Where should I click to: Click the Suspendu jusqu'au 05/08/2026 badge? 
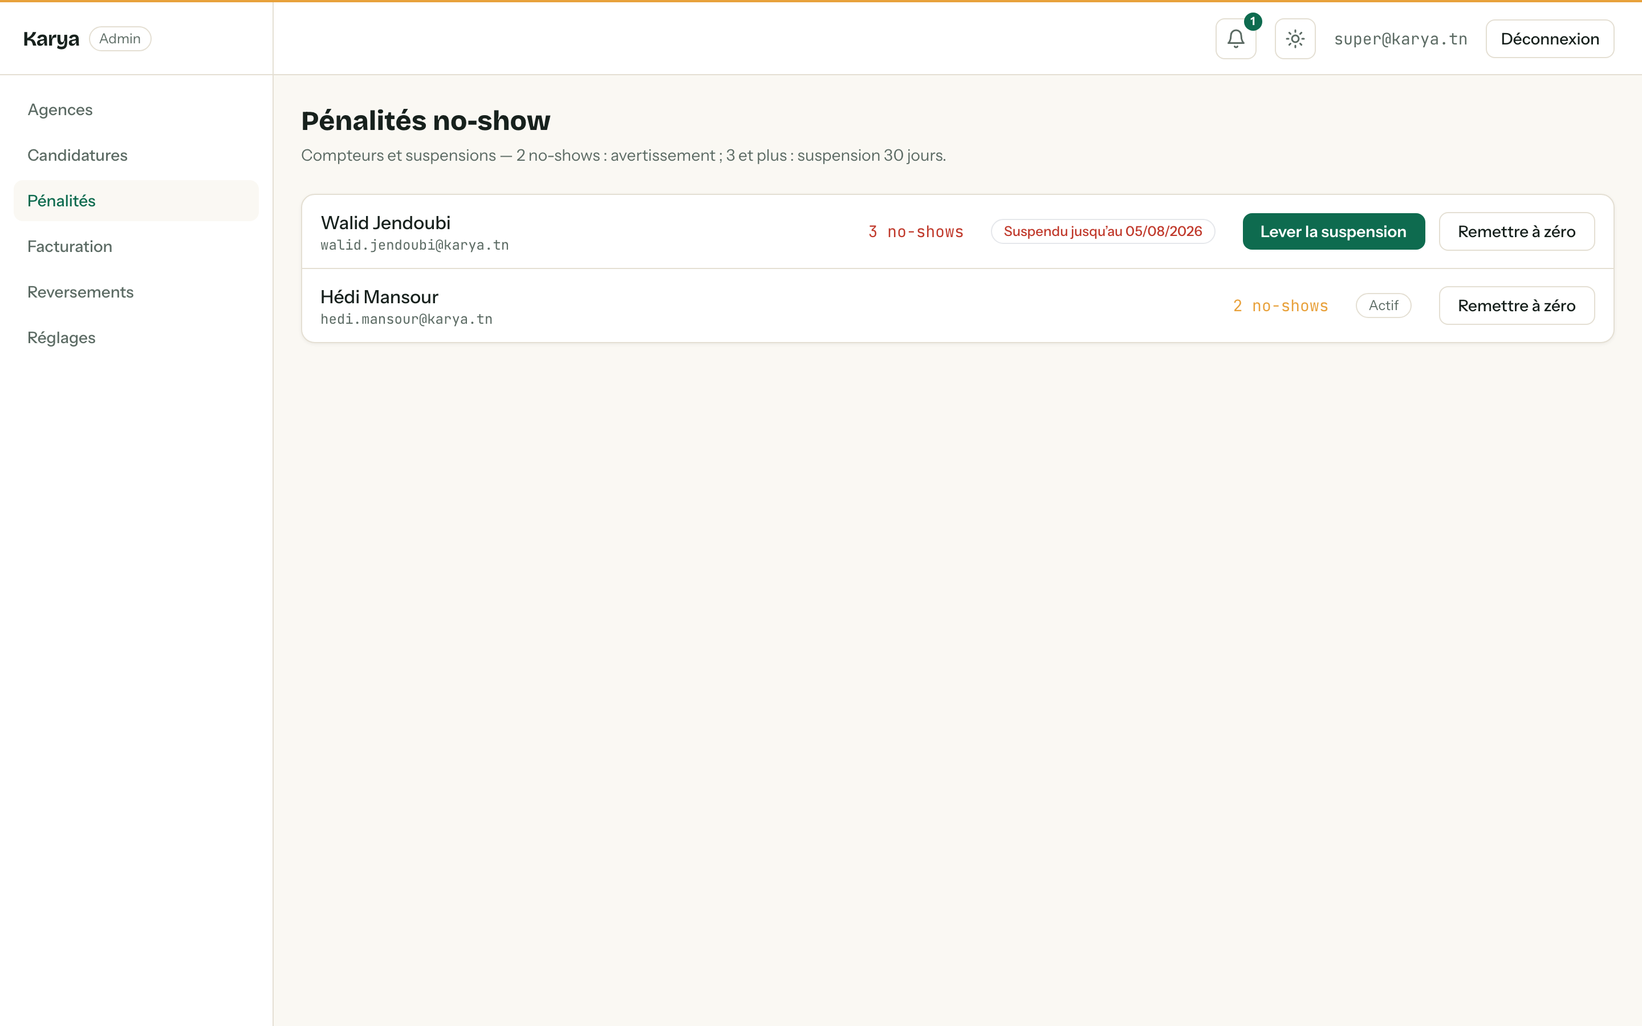point(1103,231)
